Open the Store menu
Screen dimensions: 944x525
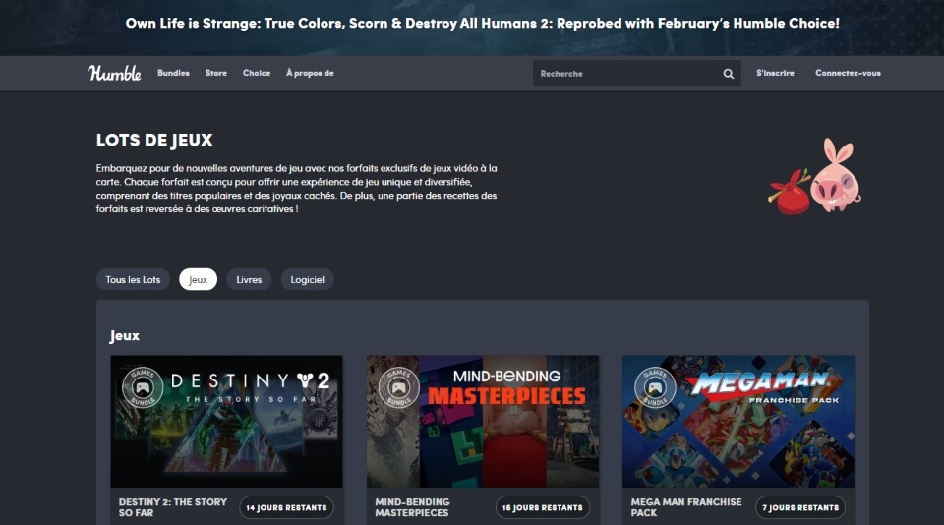(x=216, y=73)
